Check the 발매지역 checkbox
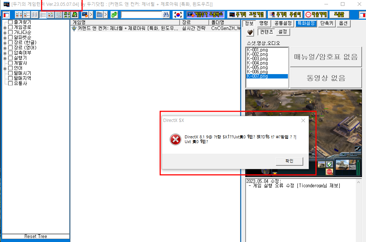The height and width of the screenshot is (242, 366). tap(10, 78)
